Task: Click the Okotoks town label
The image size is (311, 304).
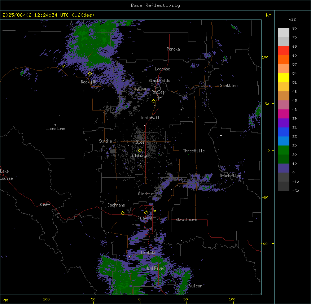Action: click(x=149, y=253)
